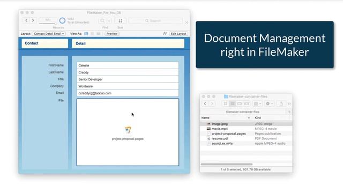Screen dimensions: 343x193
Task: Expand FileMaker toolbar overflow chevrons
Action: pos(187,23)
